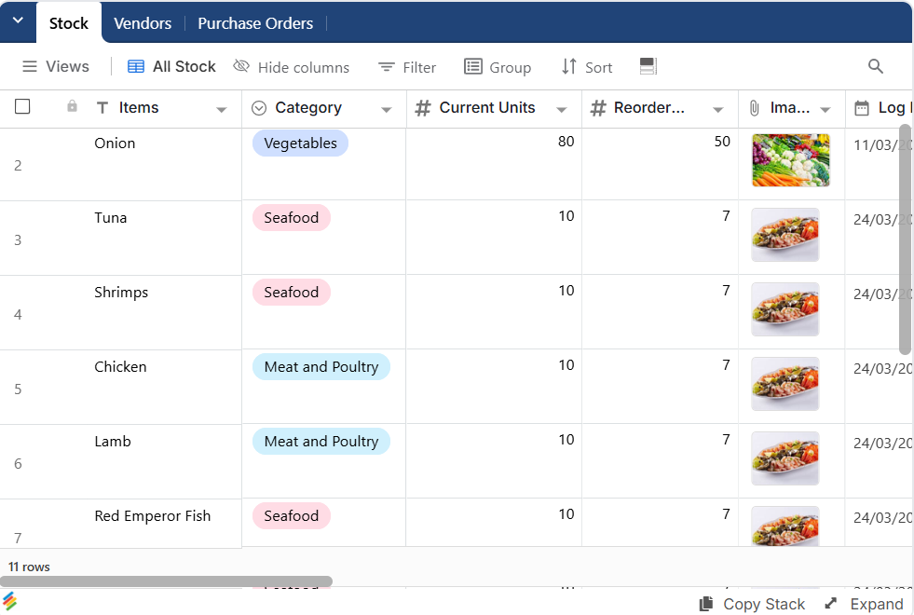Tick the select-all rows checkbox
Screen dimensions: 914x615
point(22,106)
